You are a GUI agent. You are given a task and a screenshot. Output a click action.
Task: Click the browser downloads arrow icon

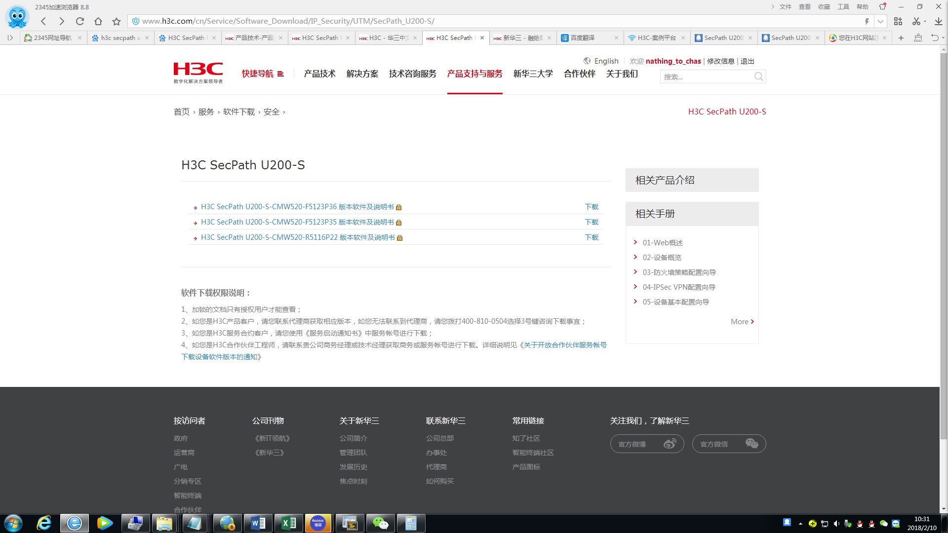coord(938,21)
